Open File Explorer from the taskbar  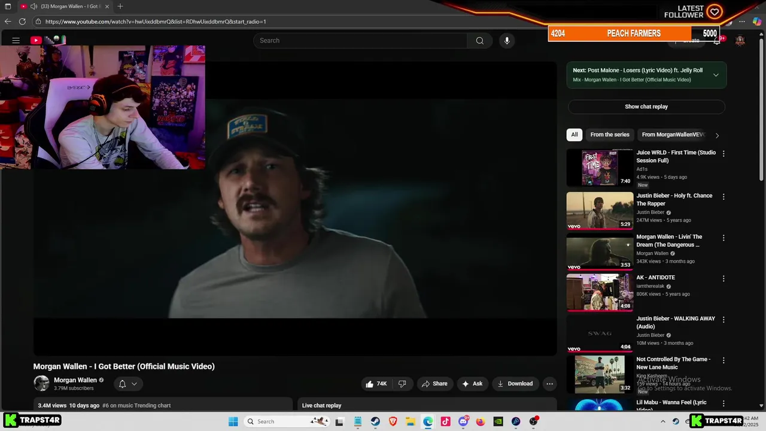click(x=411, y=421)
